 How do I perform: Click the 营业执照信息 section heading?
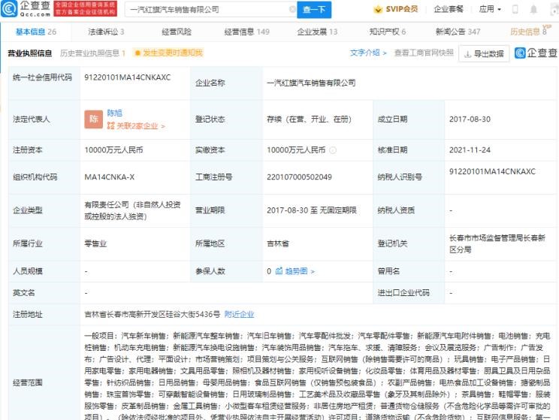[30, 53]
